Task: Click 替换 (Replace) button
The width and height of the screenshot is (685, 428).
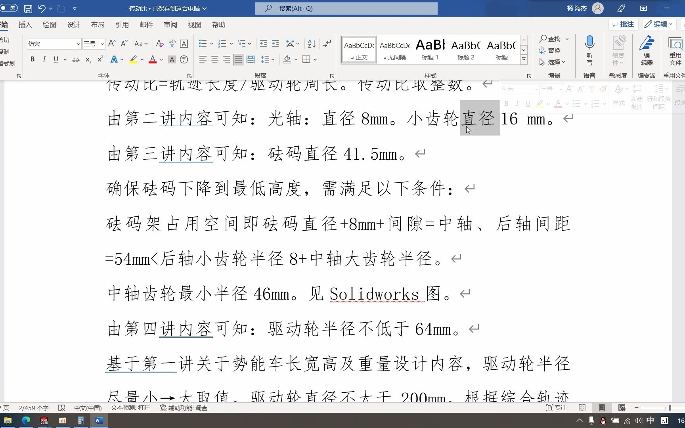Action: click(x=549, y=50)
